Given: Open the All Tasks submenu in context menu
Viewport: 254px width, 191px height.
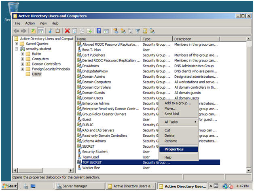Looking at the screenshot, I should [x=179, y=122].
